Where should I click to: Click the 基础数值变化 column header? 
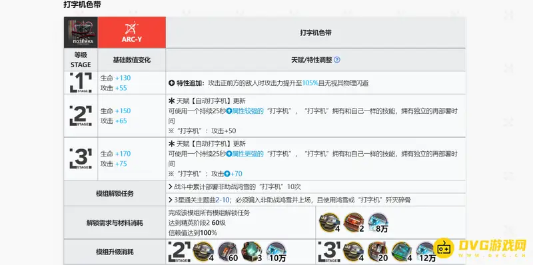(132, 60)
